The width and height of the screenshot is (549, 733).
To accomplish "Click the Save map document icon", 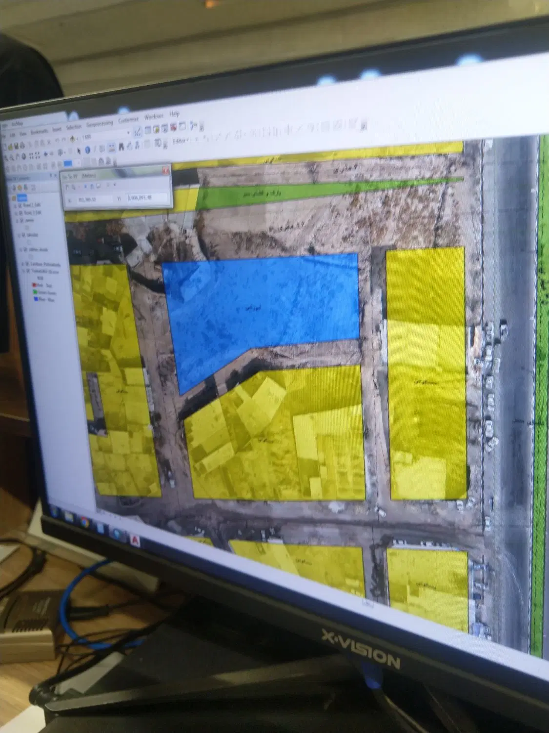I will pyautogui.click(x=16, y=146).
